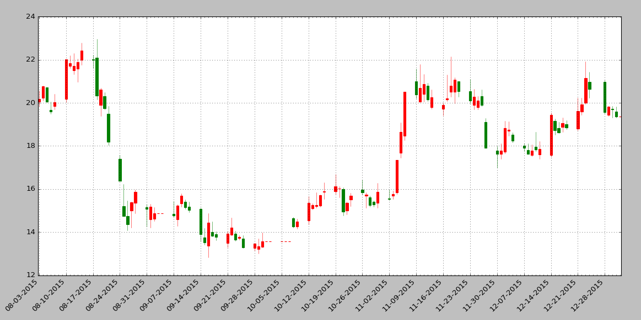This screenshot has width=641, height=320.
Task: Click the y-axis label 16
Action: coord(31,189)
